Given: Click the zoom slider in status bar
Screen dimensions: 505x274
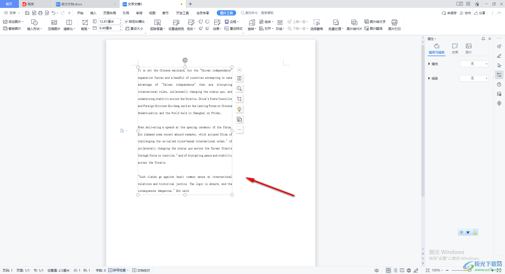Looking at the screenshot, I should click(469, 270).
